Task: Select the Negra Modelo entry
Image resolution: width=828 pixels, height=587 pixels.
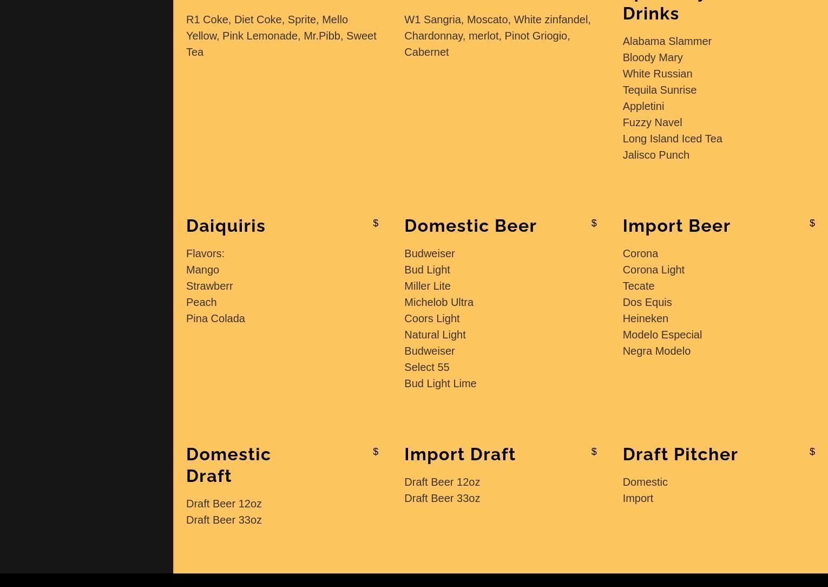Action: click(656, 351)
